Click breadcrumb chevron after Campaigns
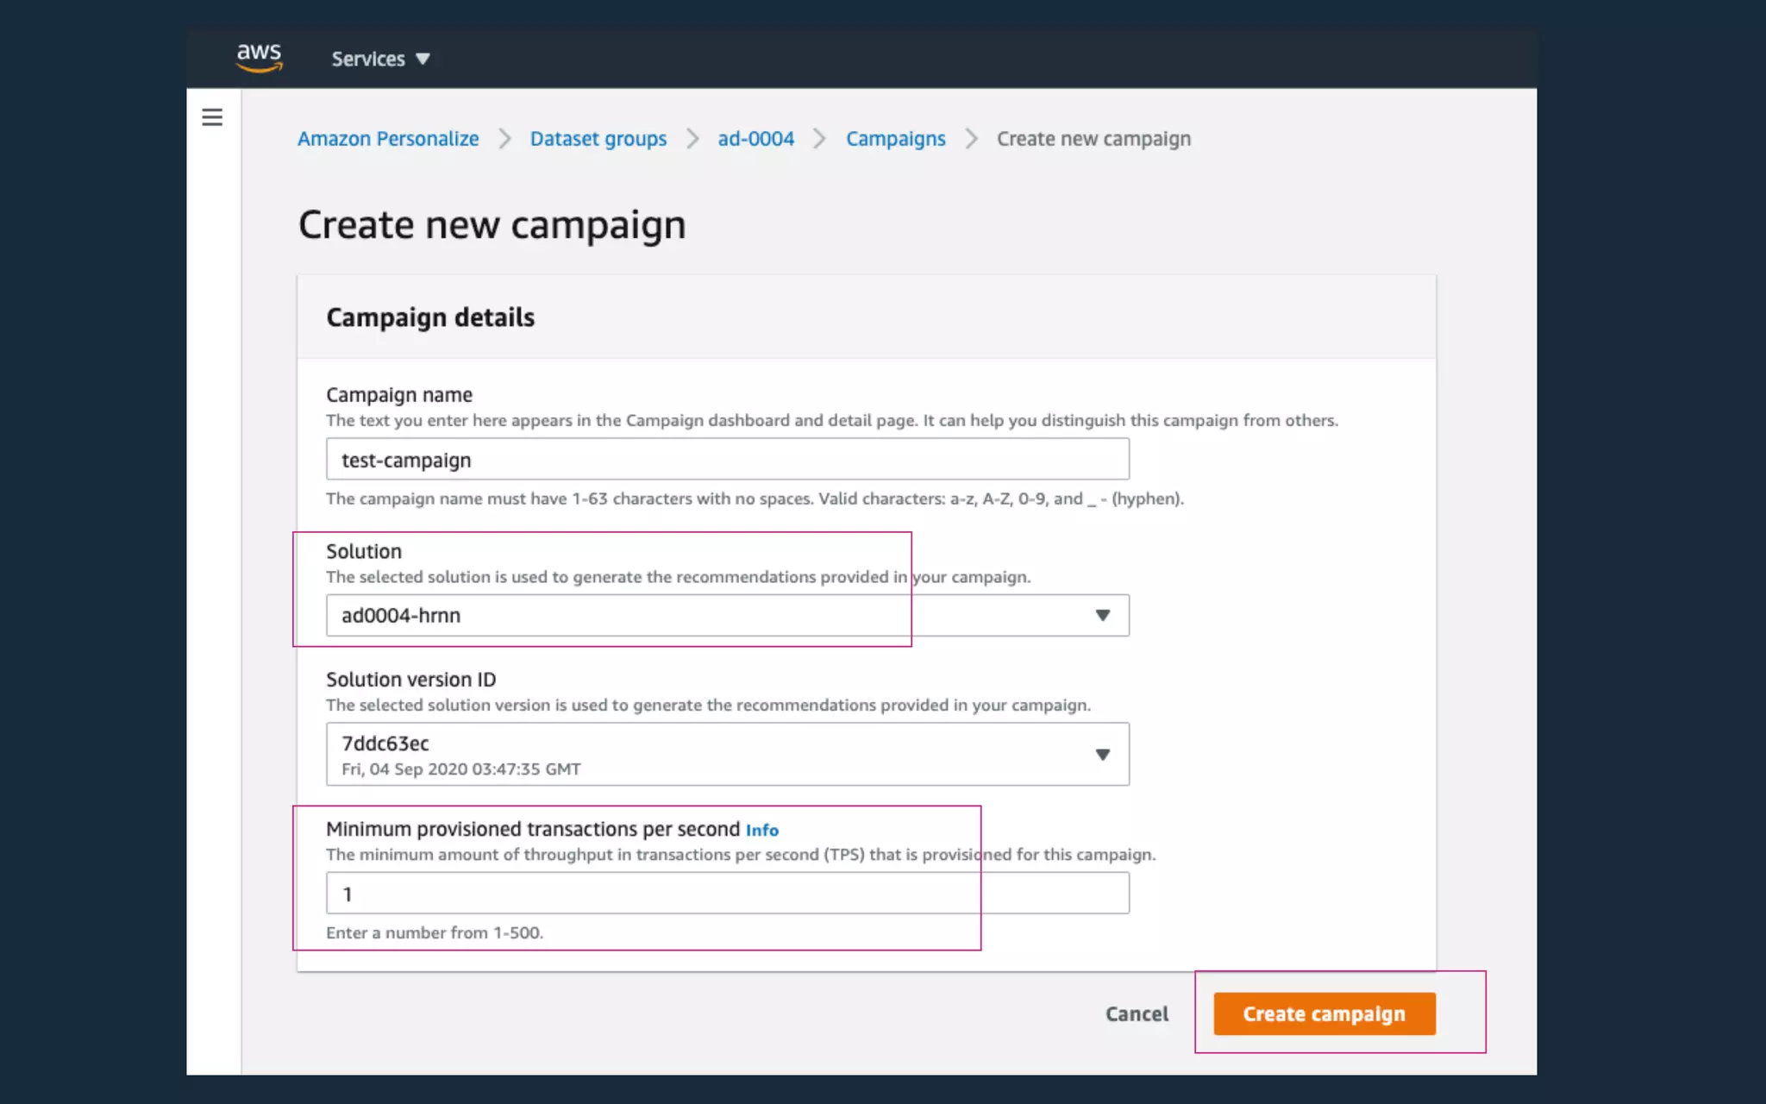 click(x=971, y=139)
